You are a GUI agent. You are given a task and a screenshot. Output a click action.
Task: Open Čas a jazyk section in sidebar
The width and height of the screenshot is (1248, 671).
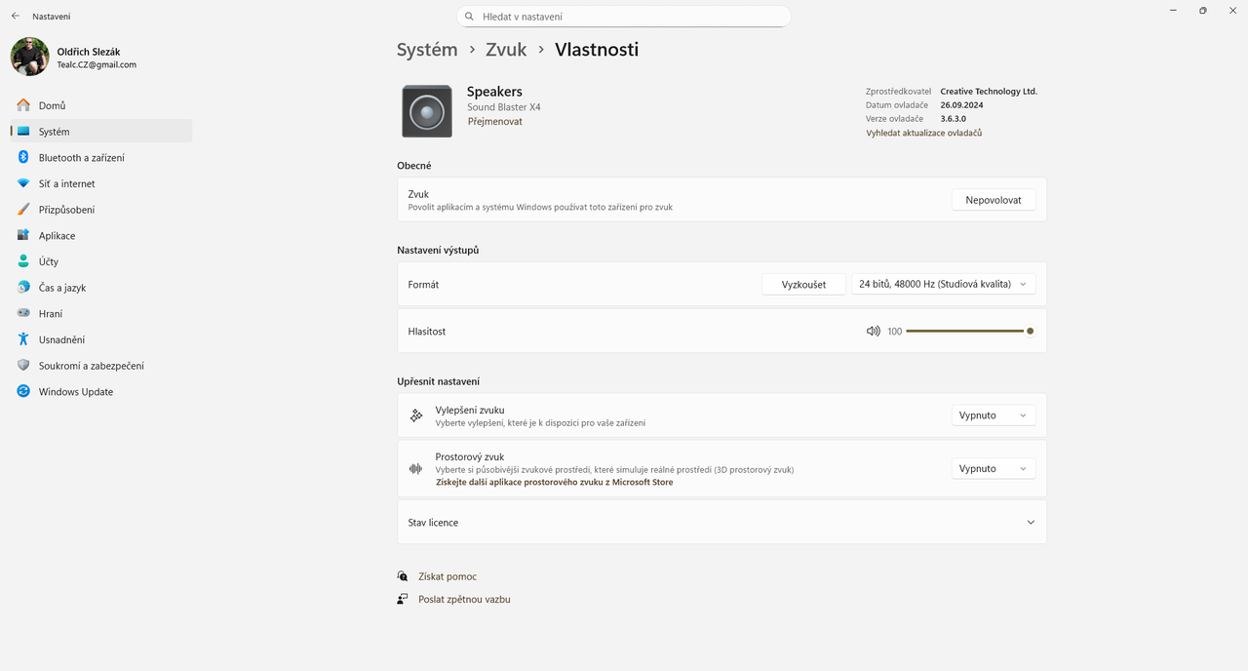101,288
